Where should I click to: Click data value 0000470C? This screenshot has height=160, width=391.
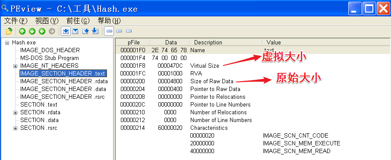coord(170,66)
